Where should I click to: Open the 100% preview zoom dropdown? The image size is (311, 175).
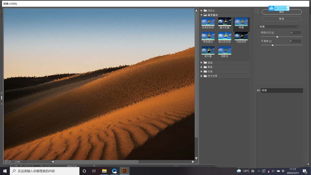24,162
